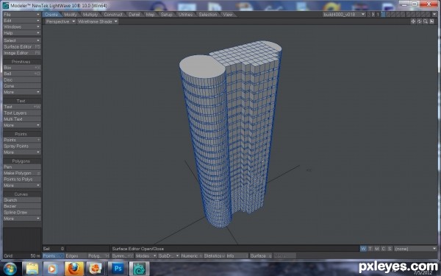Click the Make Polygon button
441x276 pixels.
point(22,173)
